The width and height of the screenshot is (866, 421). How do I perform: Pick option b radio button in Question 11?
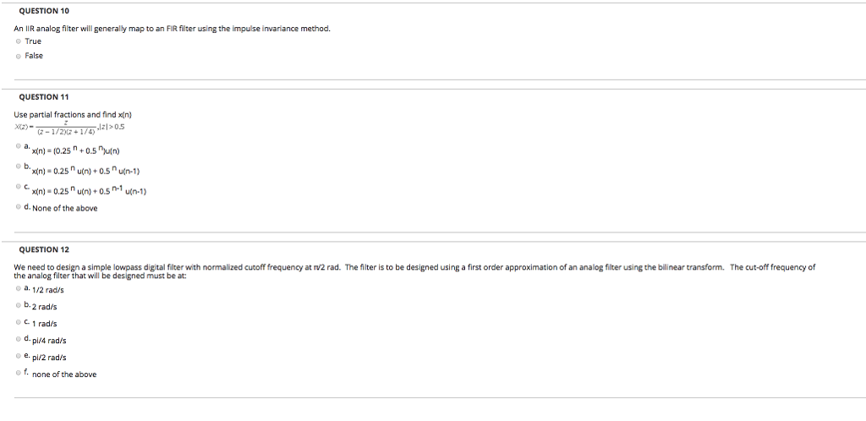pyautogui.click(x=19, y=166)
